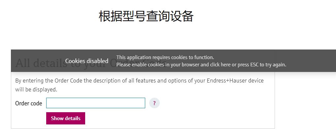Click the question mark help icon

tap(154, 103)
